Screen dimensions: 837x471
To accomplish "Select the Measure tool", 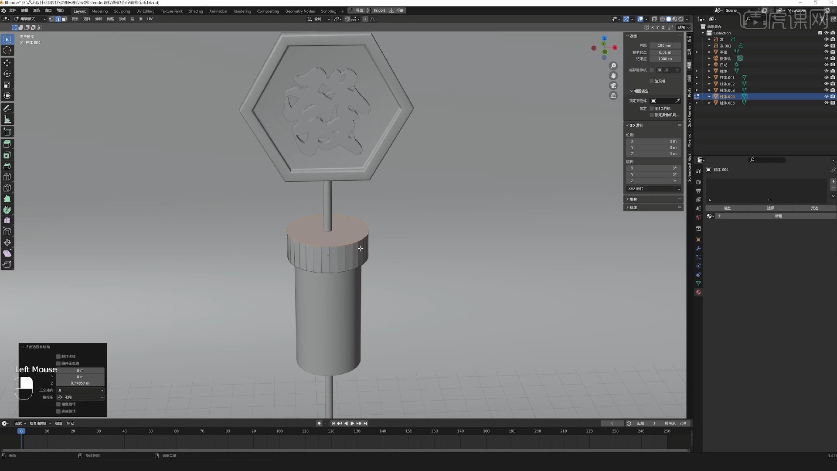I will 7,119.
